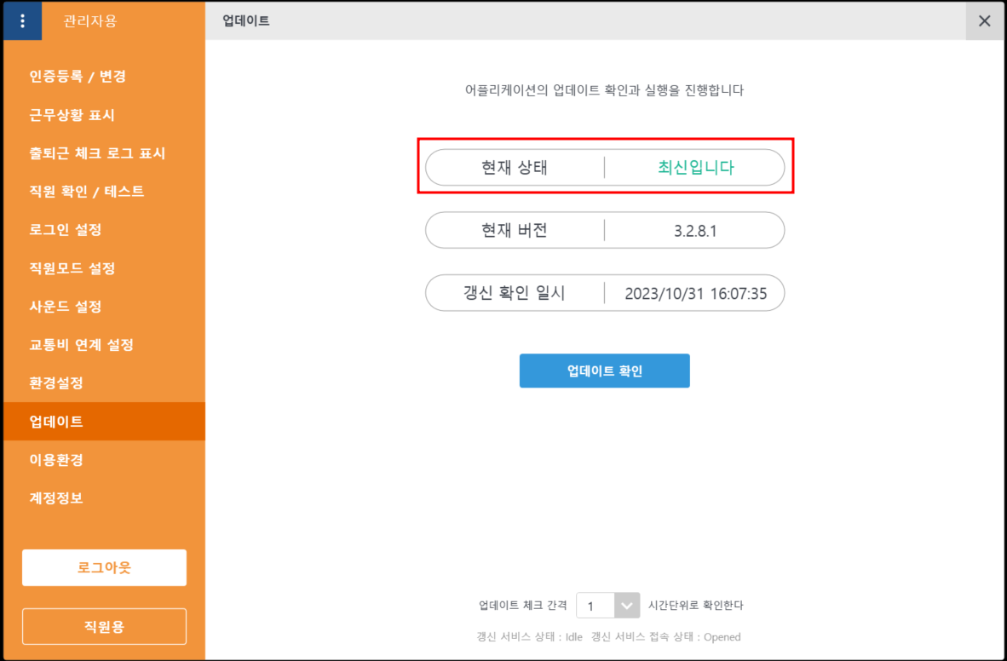Expand the 업데이트 체크 간격 dropdown arrow

(x=626, y=606)
